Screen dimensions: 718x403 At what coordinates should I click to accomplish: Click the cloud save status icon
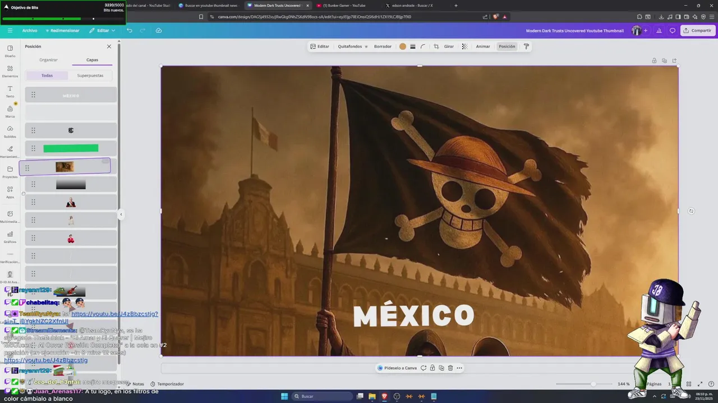(x=159, y=30)
